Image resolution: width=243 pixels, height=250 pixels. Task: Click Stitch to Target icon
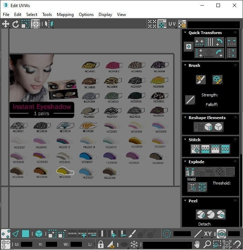pos(195,149)
